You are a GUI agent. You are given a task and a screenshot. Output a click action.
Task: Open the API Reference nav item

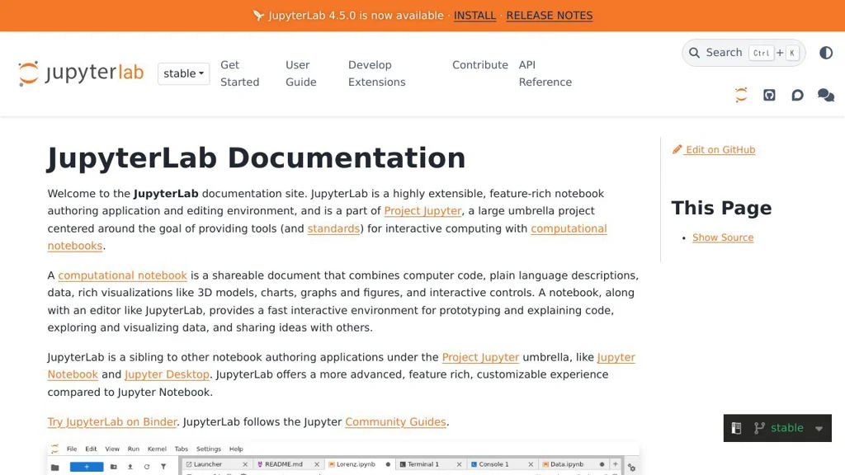pos(545,73)
